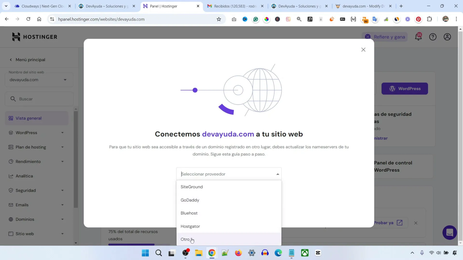Image resolution: width=463 pixels, height=260 pixels.
Task: Open the Seguridad shield icon
Action: [11, 190]
